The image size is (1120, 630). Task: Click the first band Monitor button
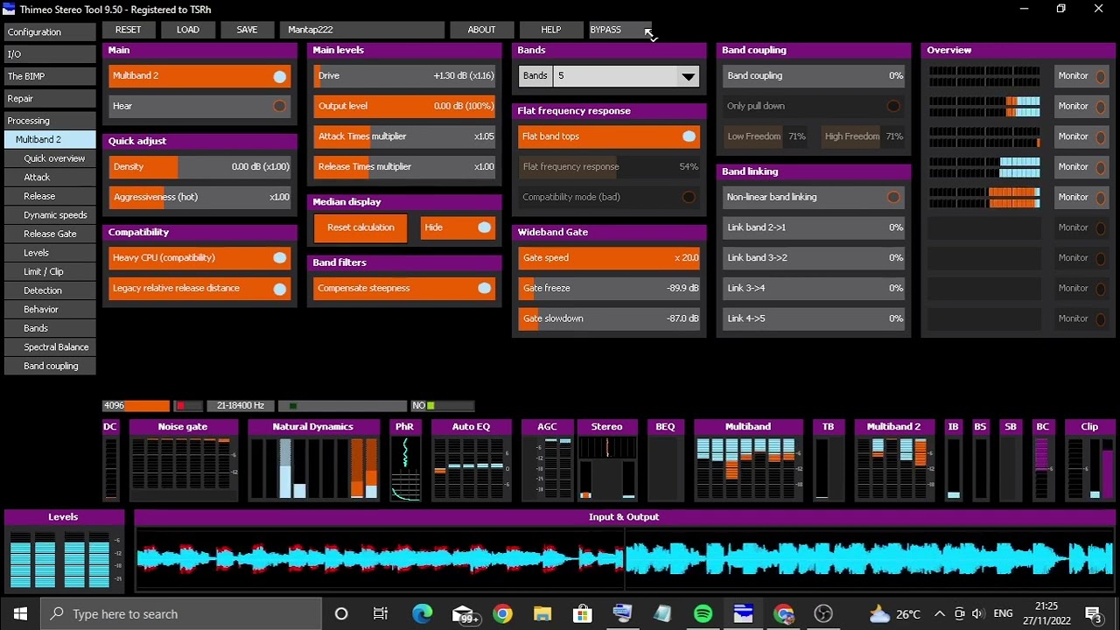coord(1081,76)
